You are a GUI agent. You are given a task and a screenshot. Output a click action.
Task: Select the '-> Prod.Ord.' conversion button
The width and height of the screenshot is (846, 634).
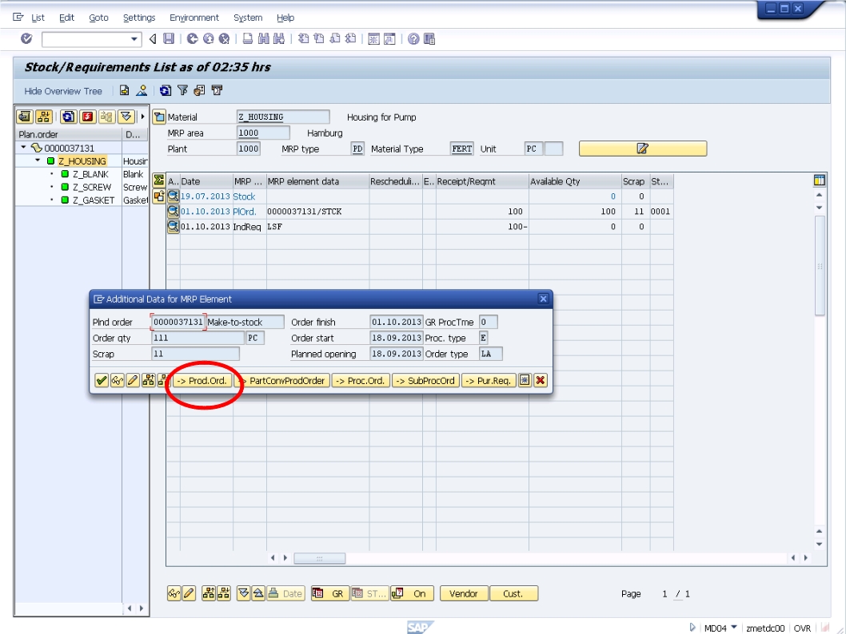(202, 380)
